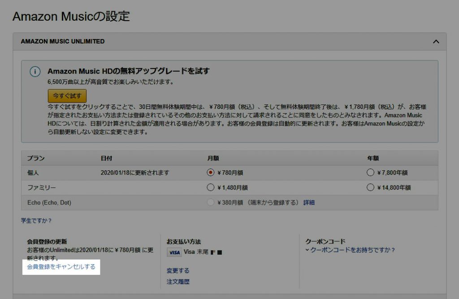The height and width of the screenshot is (299, 459).
Task: Click the 2020/01/18に更新されます date text
Action: (135, 173)
